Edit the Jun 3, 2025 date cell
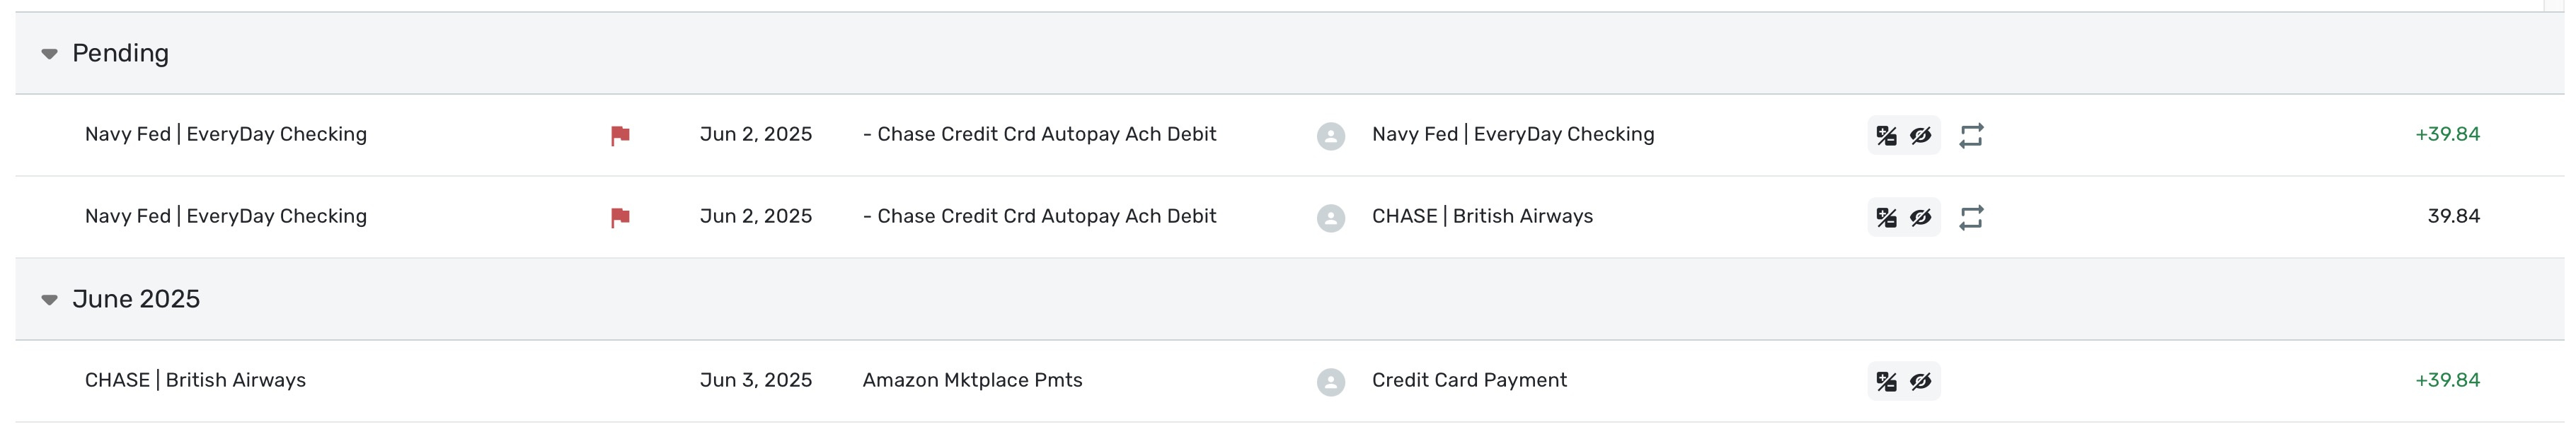 click(755, 380)
